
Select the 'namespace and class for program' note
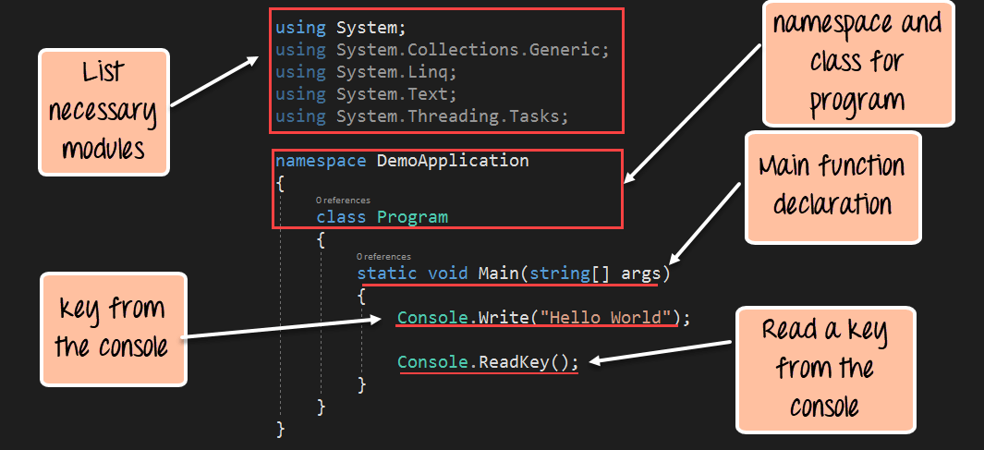point(856,62)
